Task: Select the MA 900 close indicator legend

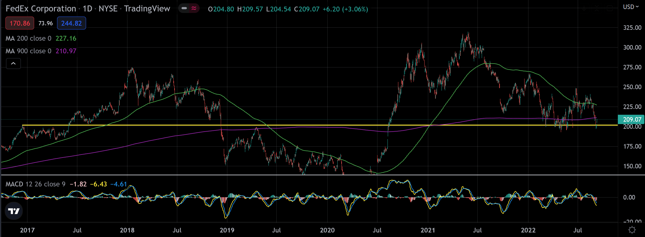Action: 28,51
